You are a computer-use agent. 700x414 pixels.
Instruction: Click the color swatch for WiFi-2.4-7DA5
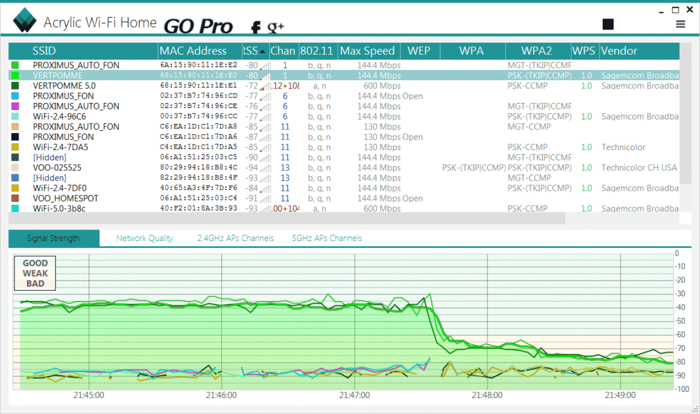pos(15,147)
